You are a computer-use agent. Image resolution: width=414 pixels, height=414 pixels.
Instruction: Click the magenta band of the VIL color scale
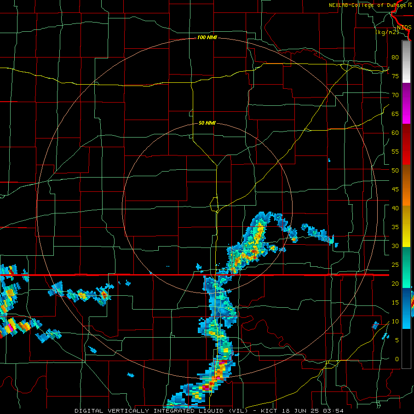point(406,103)
